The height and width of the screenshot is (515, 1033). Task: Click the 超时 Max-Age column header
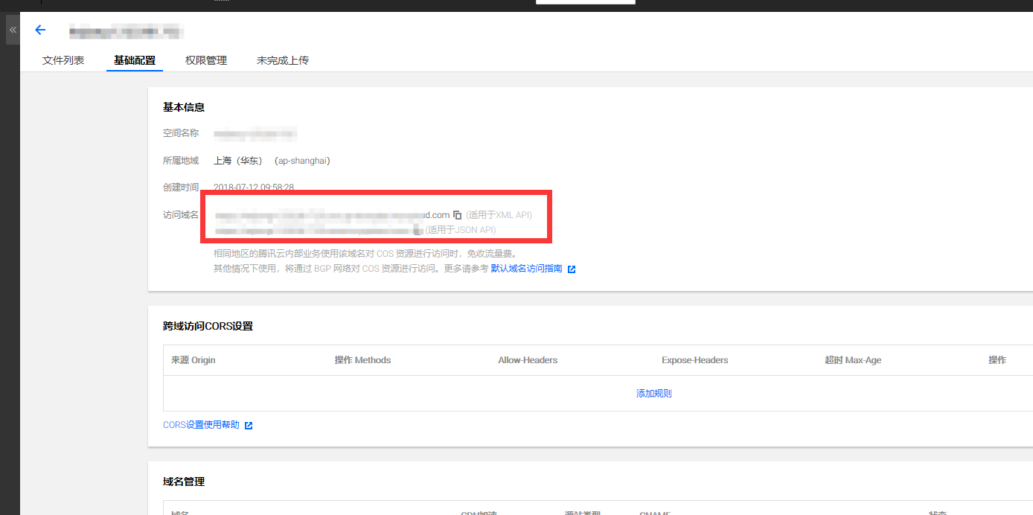coord(853,360)
